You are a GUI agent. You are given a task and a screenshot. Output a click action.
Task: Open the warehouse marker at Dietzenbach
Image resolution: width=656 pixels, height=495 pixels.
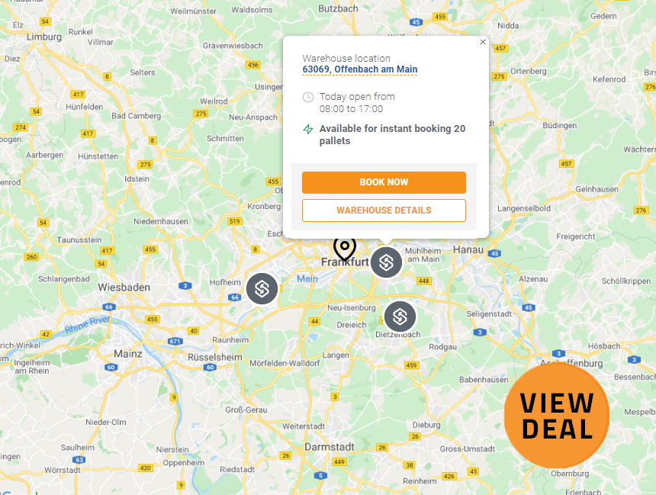[x=400, y=317]
